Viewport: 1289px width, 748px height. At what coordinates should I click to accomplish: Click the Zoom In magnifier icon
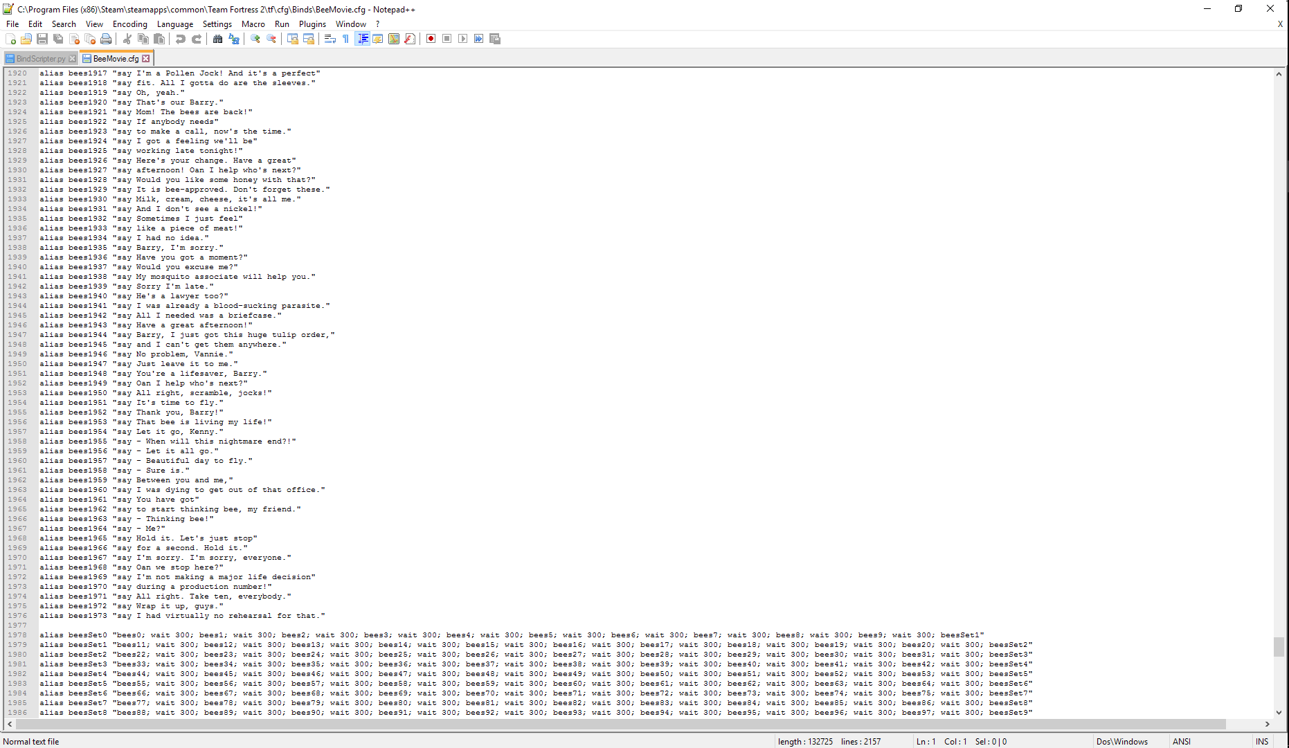[x=255, y=39]
